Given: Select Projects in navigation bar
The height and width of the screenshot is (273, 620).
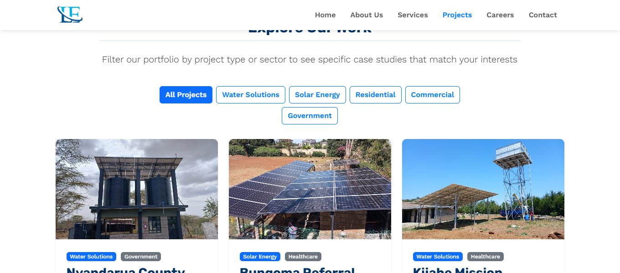Looking at the screenshot, I should [457, 15].
